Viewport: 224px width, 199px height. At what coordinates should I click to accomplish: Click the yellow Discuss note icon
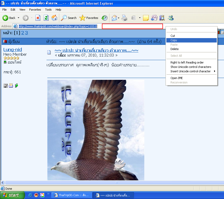(x=146, y=18)
